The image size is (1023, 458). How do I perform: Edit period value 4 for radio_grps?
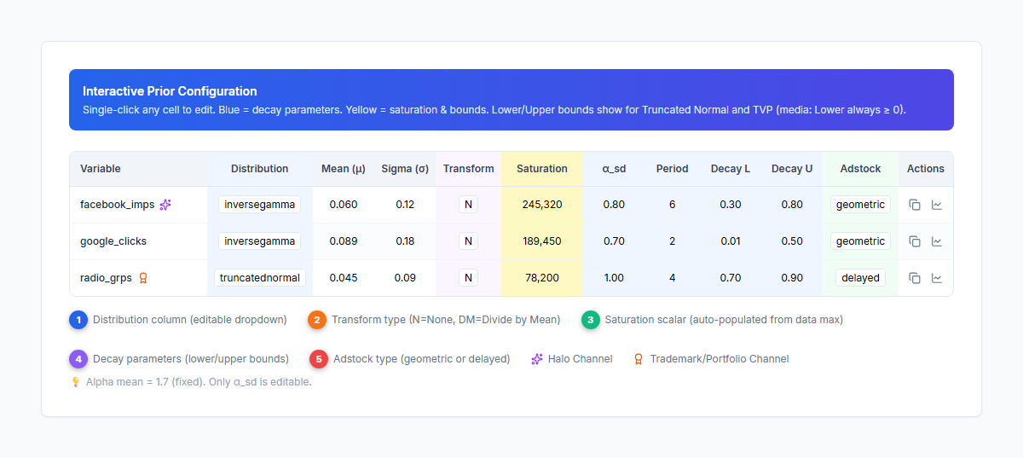(672, 278)
